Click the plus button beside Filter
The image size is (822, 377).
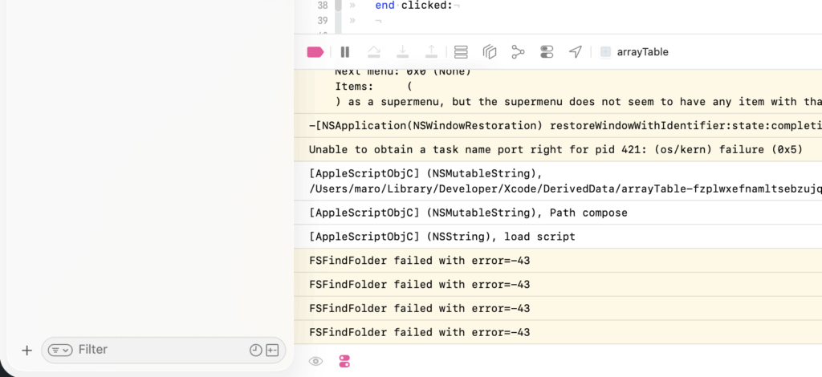pos(26,351)
